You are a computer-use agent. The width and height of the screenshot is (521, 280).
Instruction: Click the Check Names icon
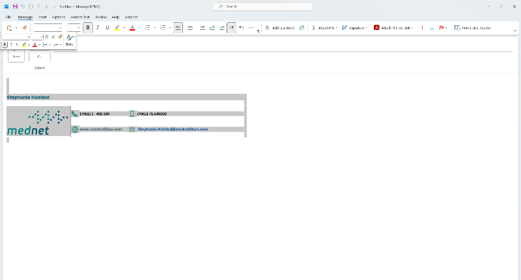coord(302,28)
